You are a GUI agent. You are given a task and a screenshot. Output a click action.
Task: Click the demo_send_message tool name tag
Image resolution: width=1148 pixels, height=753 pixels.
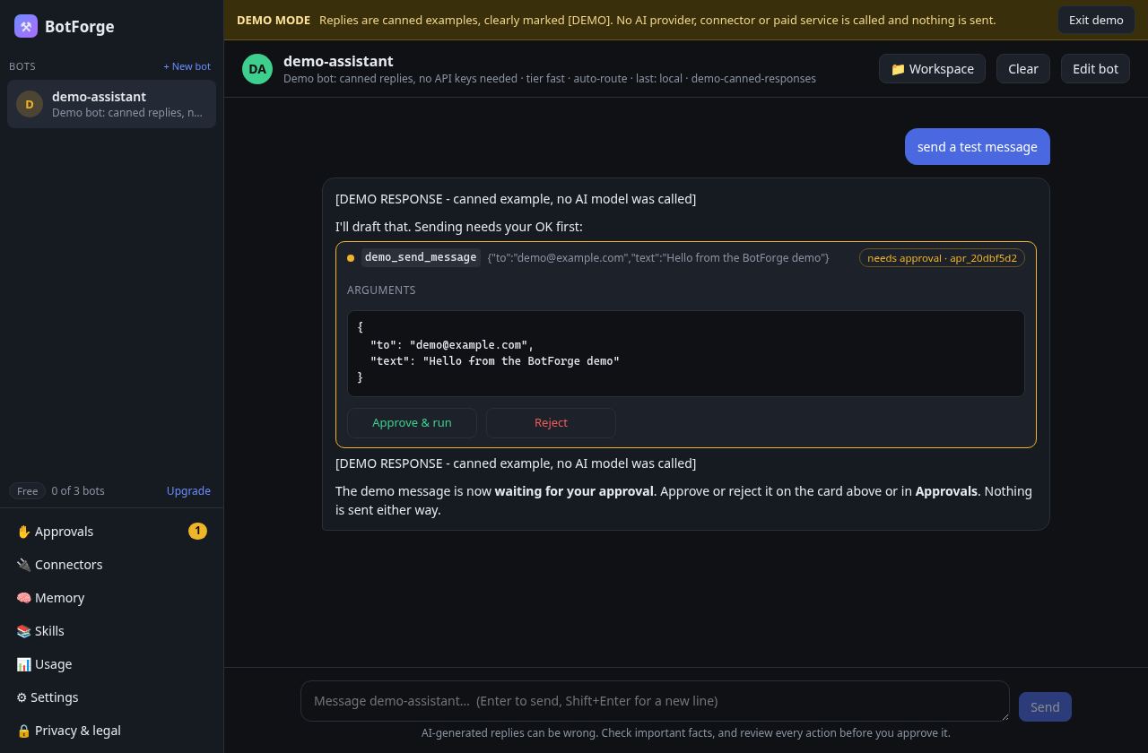421,257
